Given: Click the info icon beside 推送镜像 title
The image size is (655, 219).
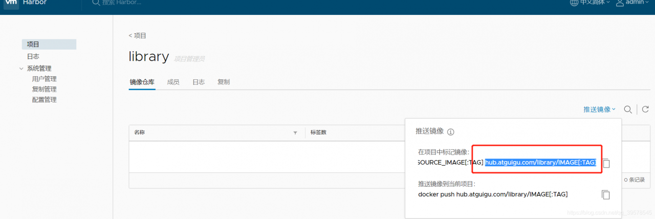Looking at the screenshot, I should click(x=450, y=132).
